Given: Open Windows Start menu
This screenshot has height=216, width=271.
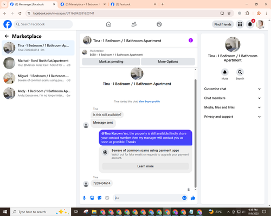Looking at the screenshot, I should [x=5, y=212].
